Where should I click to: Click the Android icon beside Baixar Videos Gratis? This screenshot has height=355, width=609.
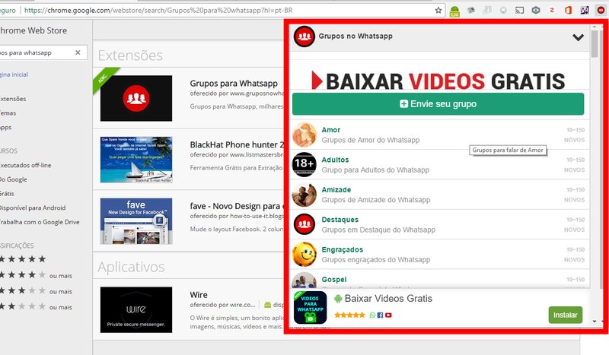pos(337,298)
